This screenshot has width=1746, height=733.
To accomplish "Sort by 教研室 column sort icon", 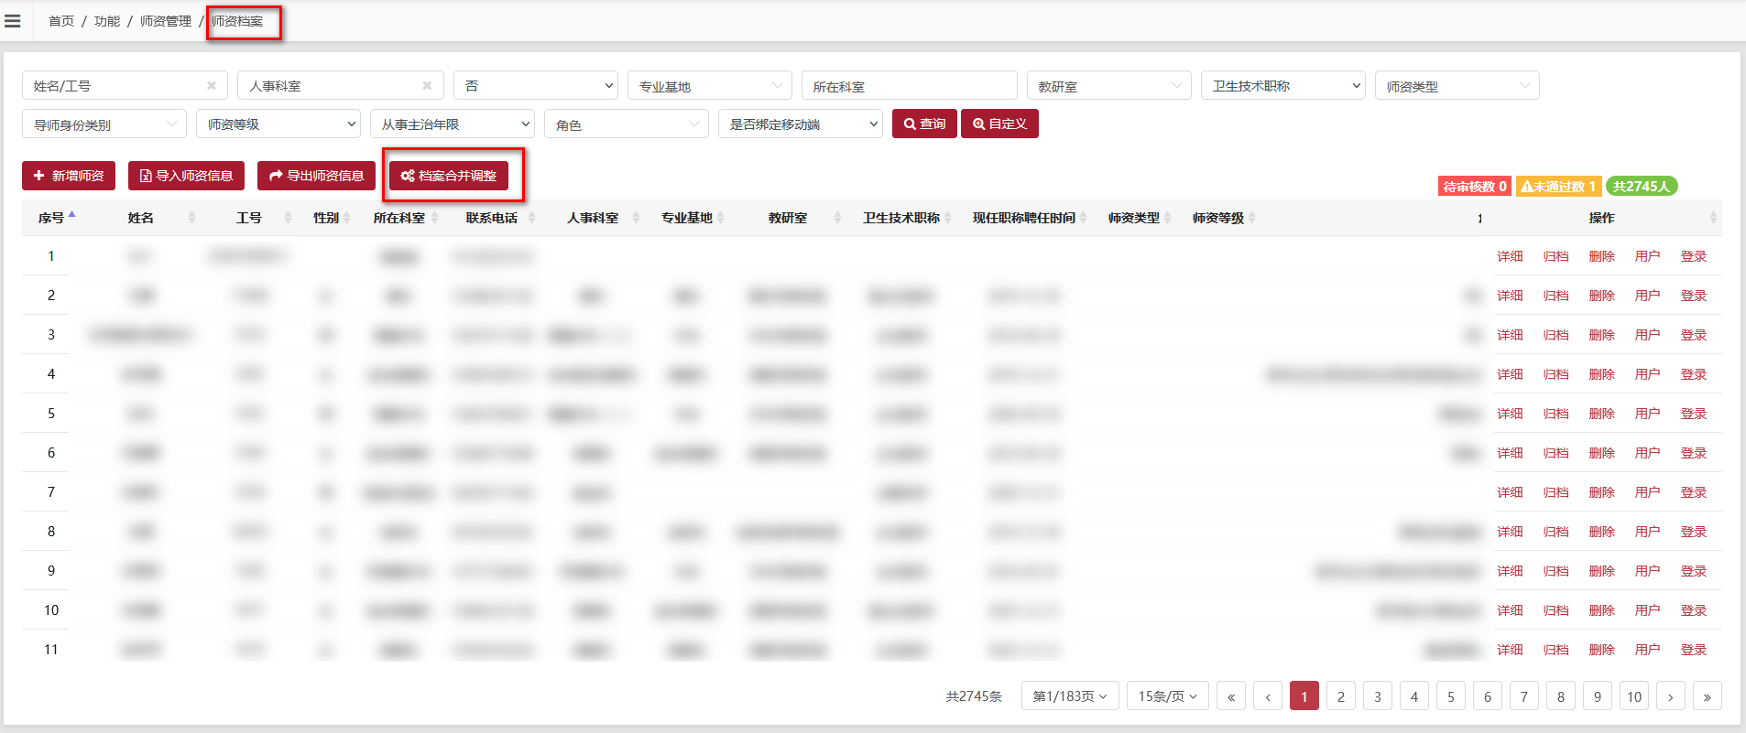I will click(x=837, y=218).
